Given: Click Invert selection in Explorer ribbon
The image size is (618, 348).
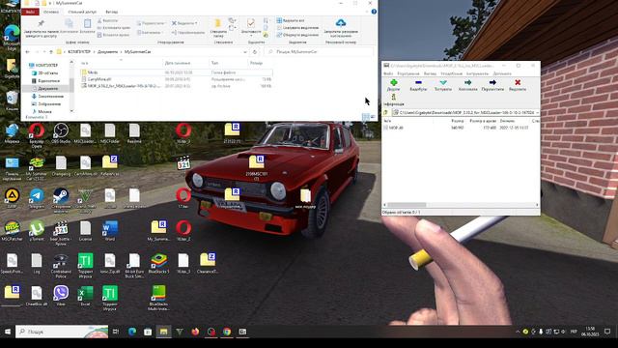Looking at the screenshot, I should pos(297,35).
